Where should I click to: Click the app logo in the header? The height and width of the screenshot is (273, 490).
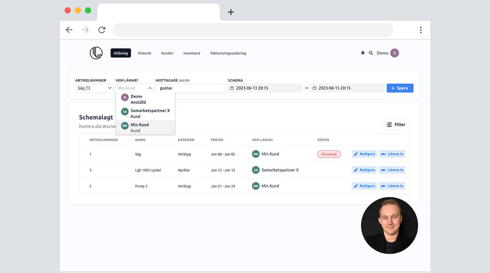[x=96, y=53]
